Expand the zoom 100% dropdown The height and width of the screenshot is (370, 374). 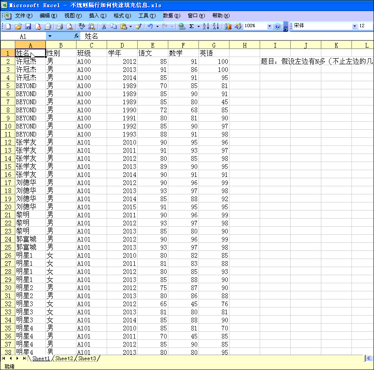[x=269, y=26]
